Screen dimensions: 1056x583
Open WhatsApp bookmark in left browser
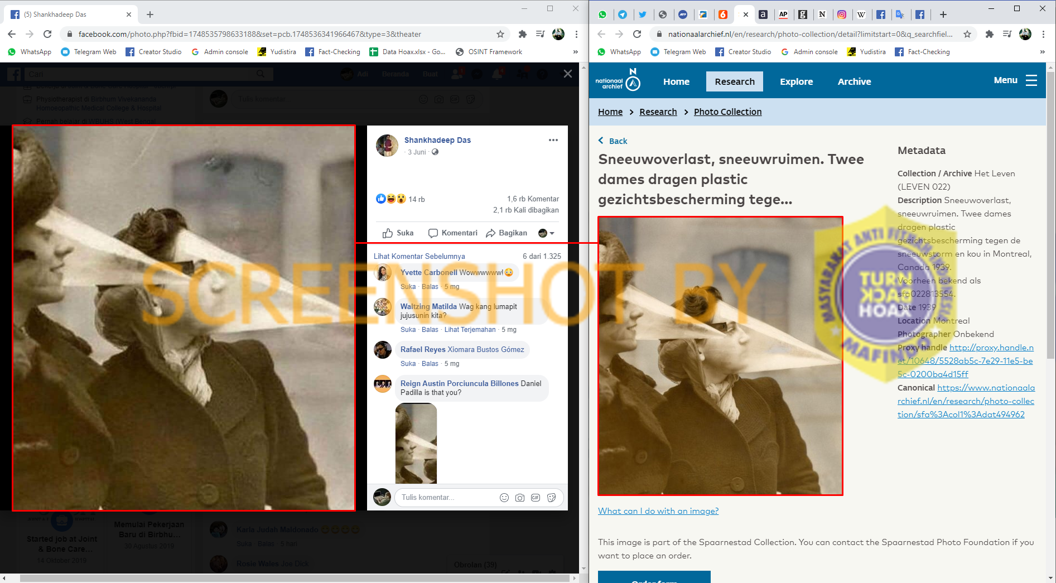click(x=30, y=52)
